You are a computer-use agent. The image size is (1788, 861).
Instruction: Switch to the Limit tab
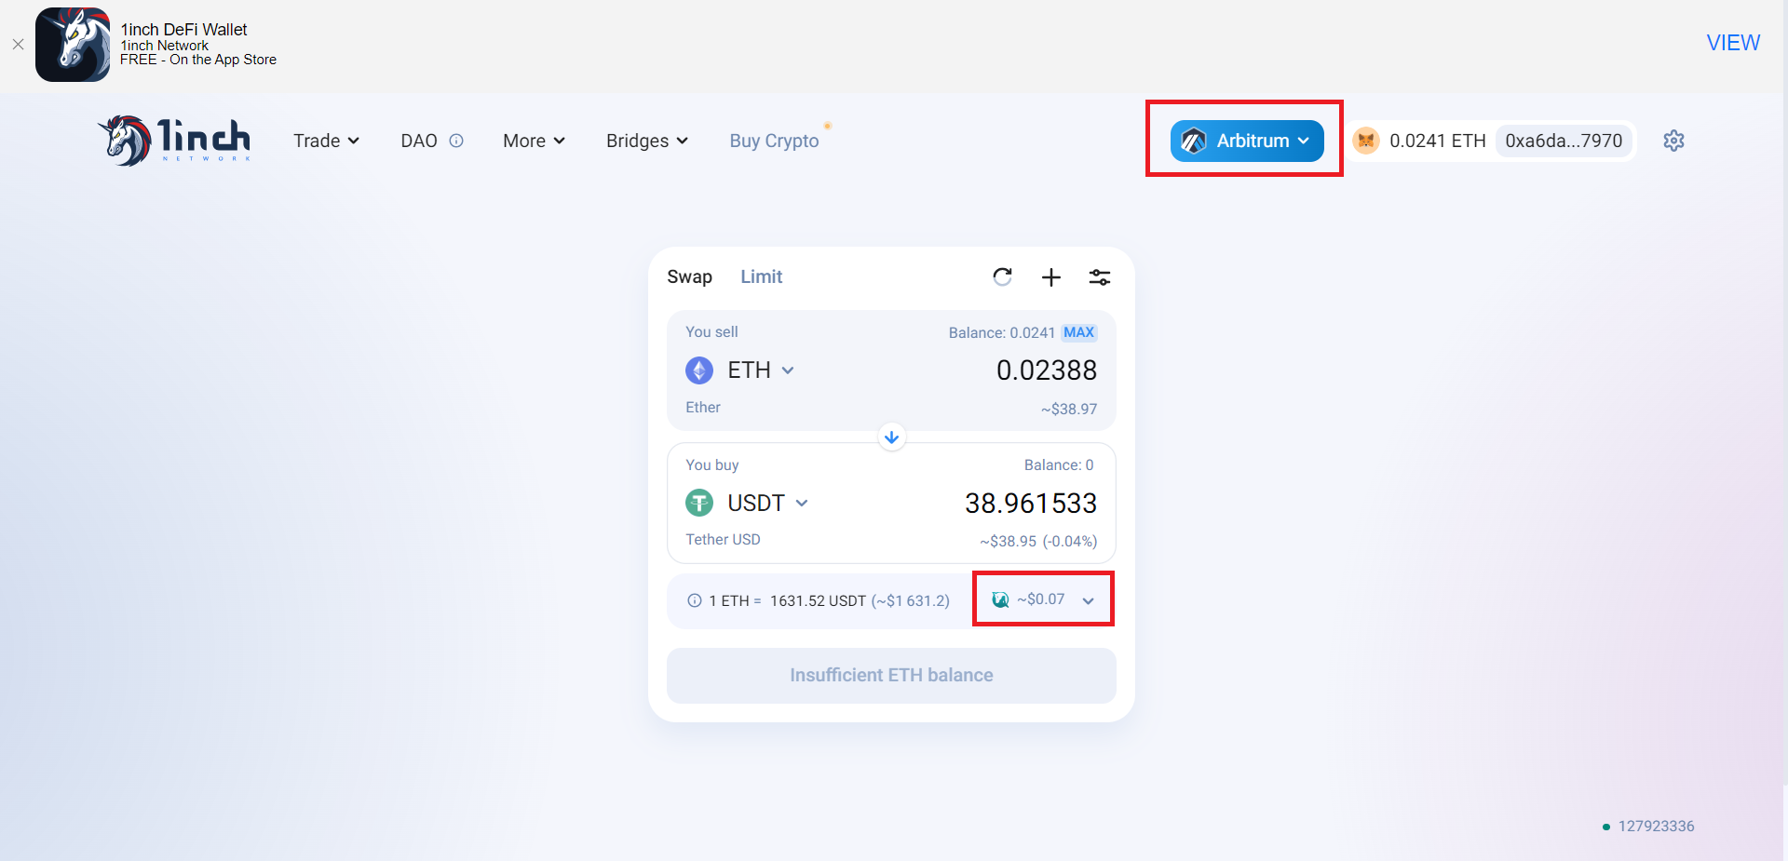(x=761, y=276)
